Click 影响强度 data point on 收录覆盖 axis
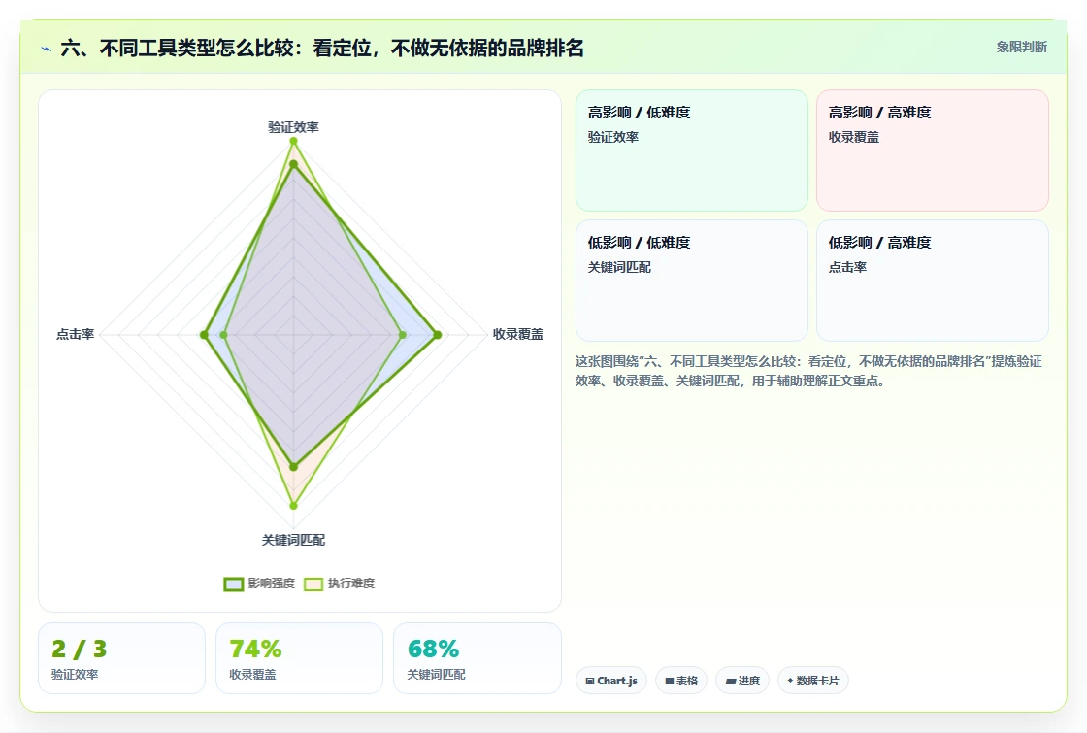Viewport: 1087px width, 733px height. (438, 335)
